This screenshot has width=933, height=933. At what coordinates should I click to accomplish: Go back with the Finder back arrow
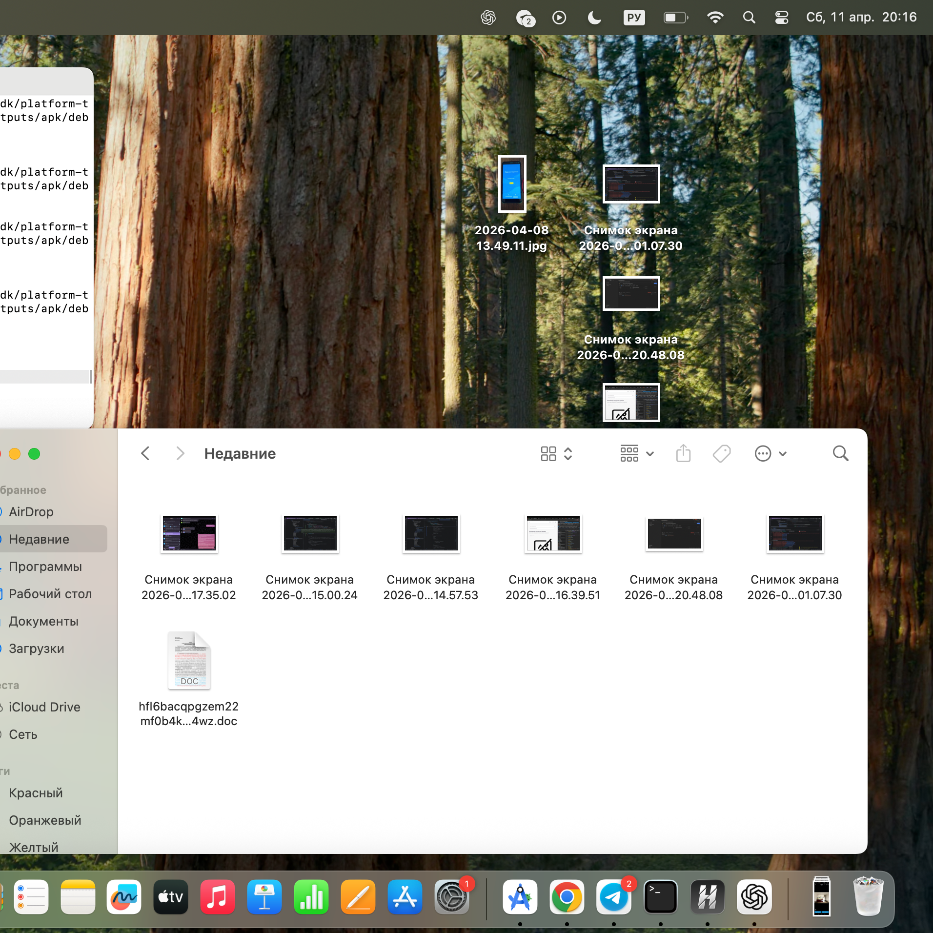(x=145, y=453)
